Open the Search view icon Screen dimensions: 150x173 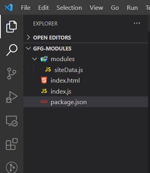(12, 50)
